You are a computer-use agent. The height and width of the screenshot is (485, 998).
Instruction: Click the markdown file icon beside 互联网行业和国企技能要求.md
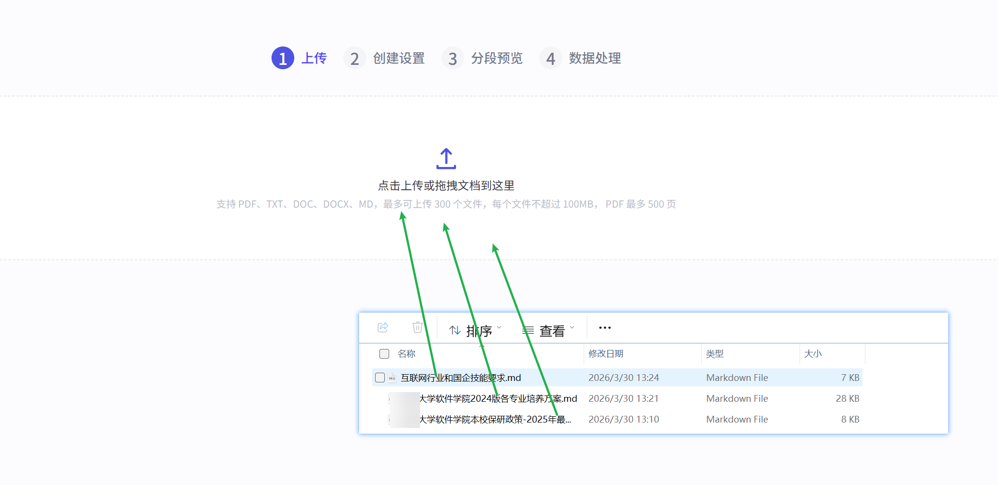pos(392,378)
